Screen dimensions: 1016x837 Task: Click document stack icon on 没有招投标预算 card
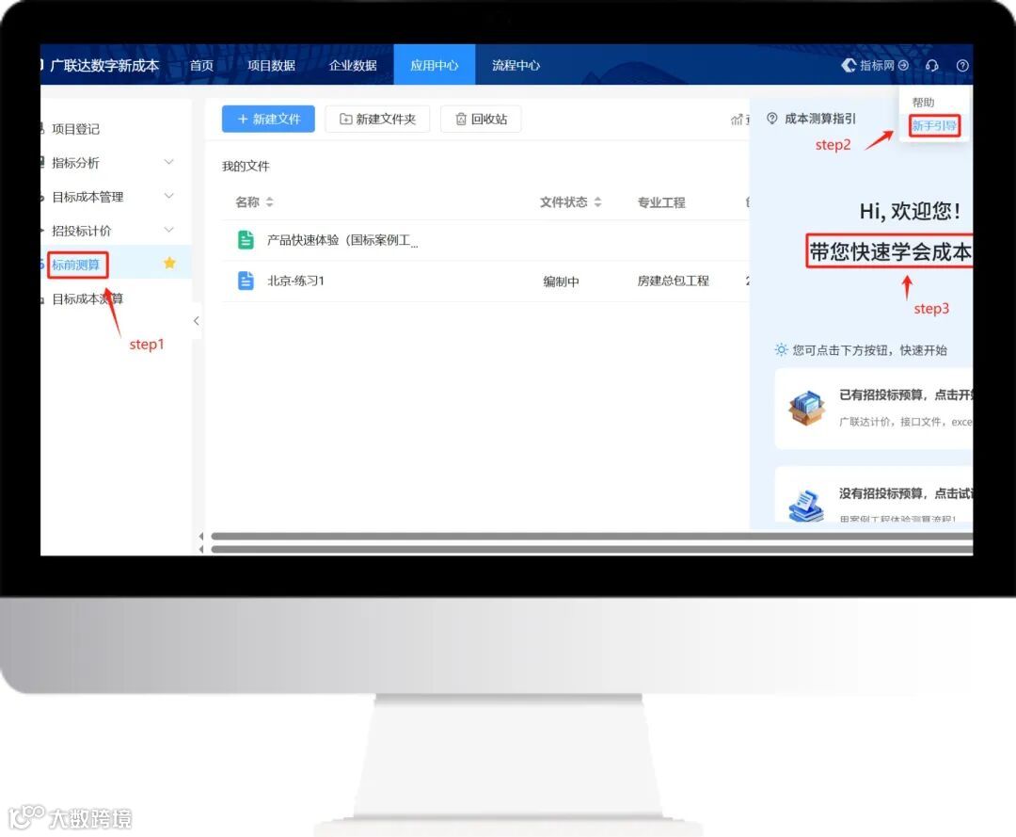(806, 505)
